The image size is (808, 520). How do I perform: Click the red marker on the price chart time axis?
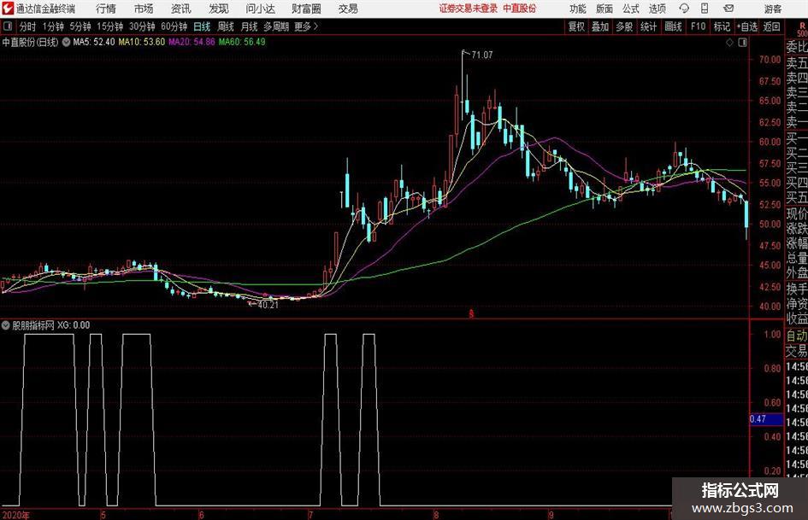471,313
